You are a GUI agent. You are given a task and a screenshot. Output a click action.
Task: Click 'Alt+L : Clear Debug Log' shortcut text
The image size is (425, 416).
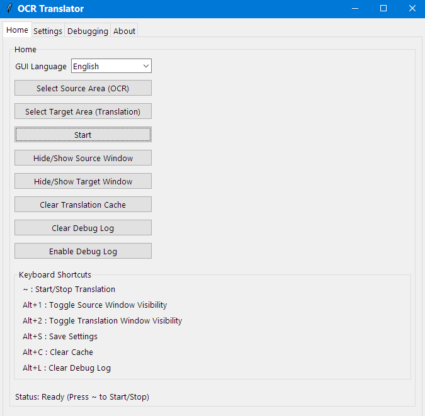pos(67,368)
